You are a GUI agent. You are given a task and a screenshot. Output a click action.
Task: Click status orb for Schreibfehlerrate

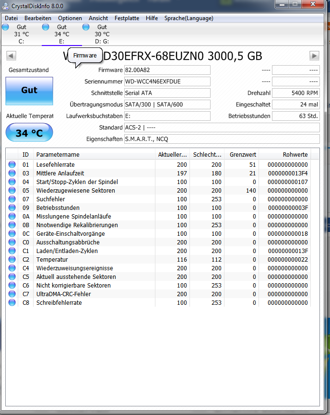point(12,302)
